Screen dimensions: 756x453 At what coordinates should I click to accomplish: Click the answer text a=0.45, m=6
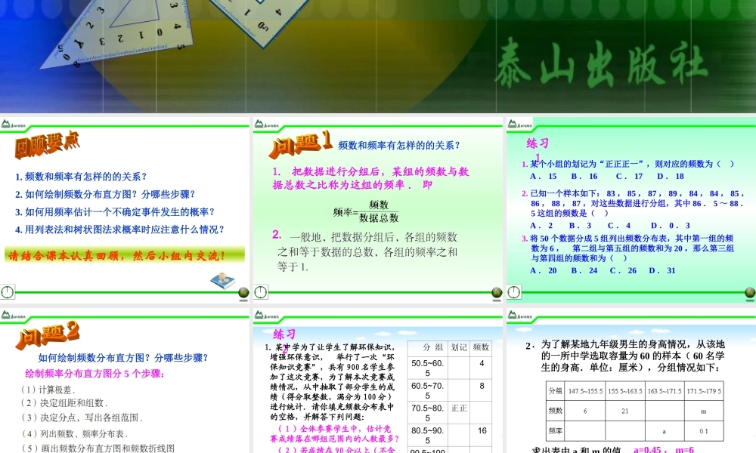(664, 450)
